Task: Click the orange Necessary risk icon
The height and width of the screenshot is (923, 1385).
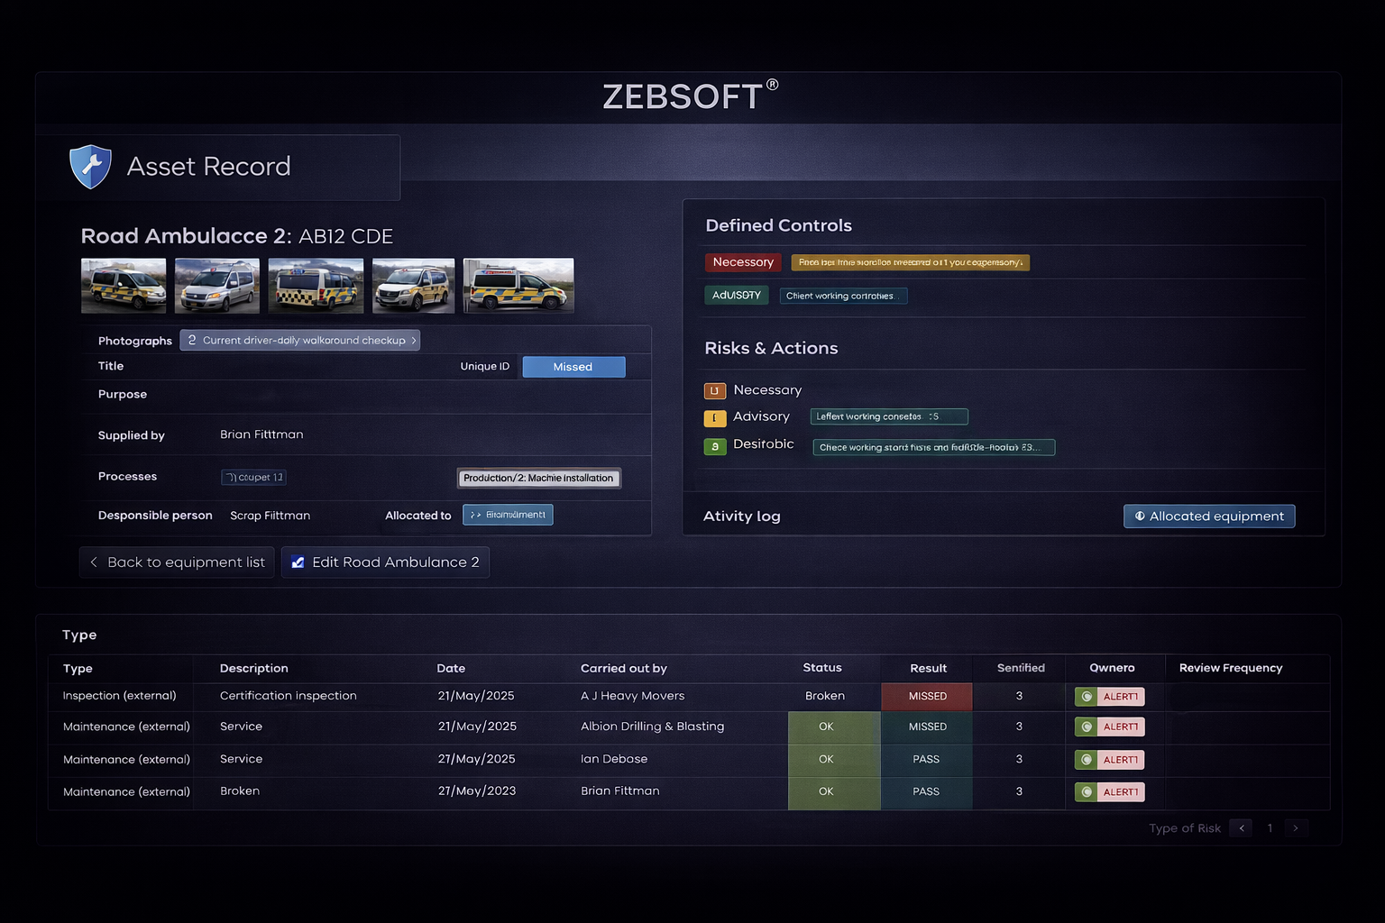Action: tap(714, 391)
